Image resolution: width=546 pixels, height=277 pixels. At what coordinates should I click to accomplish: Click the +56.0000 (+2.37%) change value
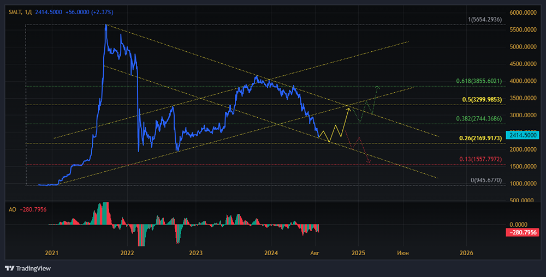click(89, 12)
